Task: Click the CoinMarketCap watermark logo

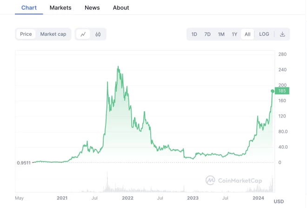Action: (234, 180)
